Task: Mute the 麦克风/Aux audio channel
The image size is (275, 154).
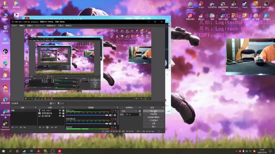Action: coord(111,115)
